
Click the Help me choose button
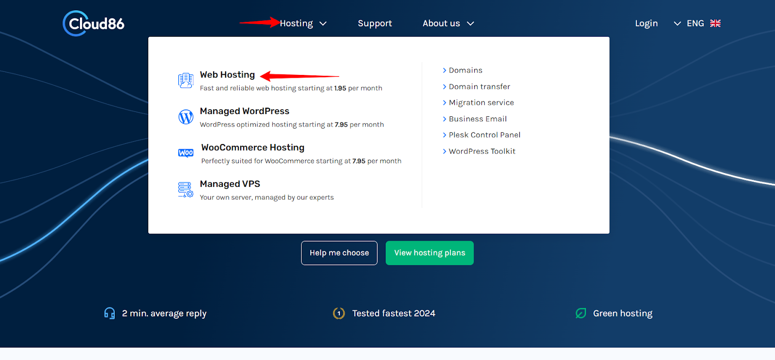click(339, 253)
